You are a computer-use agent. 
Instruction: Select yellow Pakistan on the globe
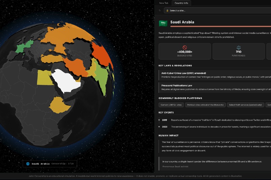92,70
